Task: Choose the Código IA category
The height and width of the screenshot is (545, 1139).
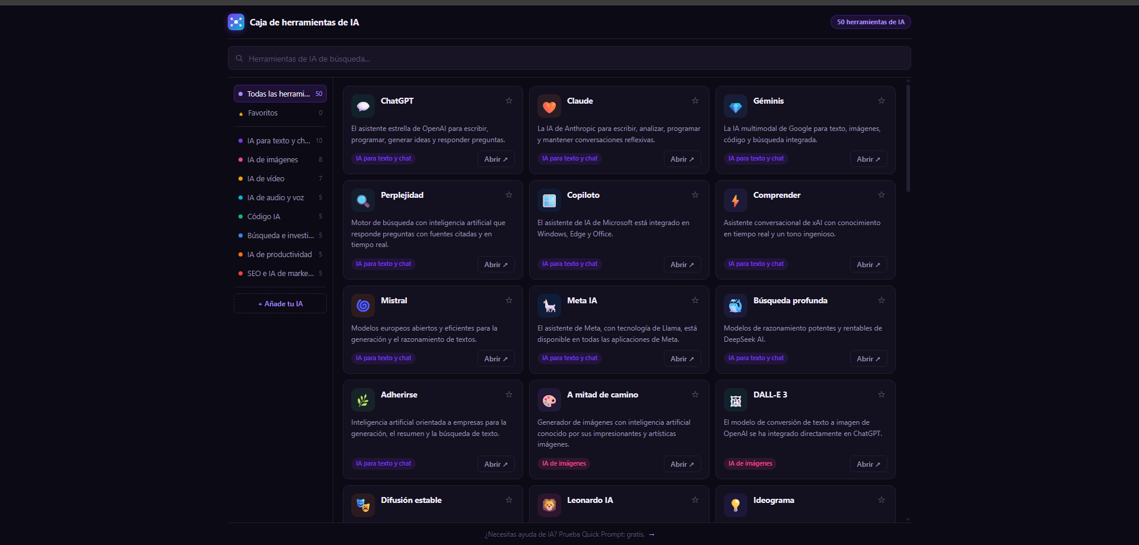Action: 280,216
